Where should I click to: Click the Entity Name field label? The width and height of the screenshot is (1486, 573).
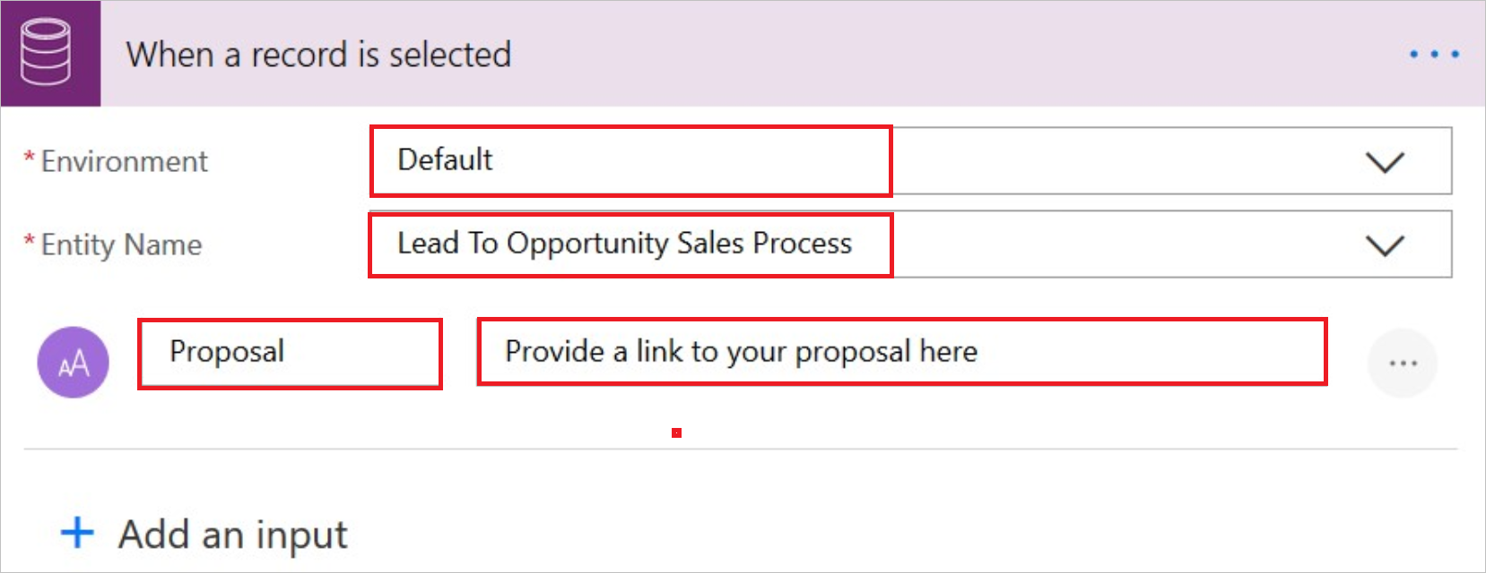pyautogui.click(x=121, y=244)
